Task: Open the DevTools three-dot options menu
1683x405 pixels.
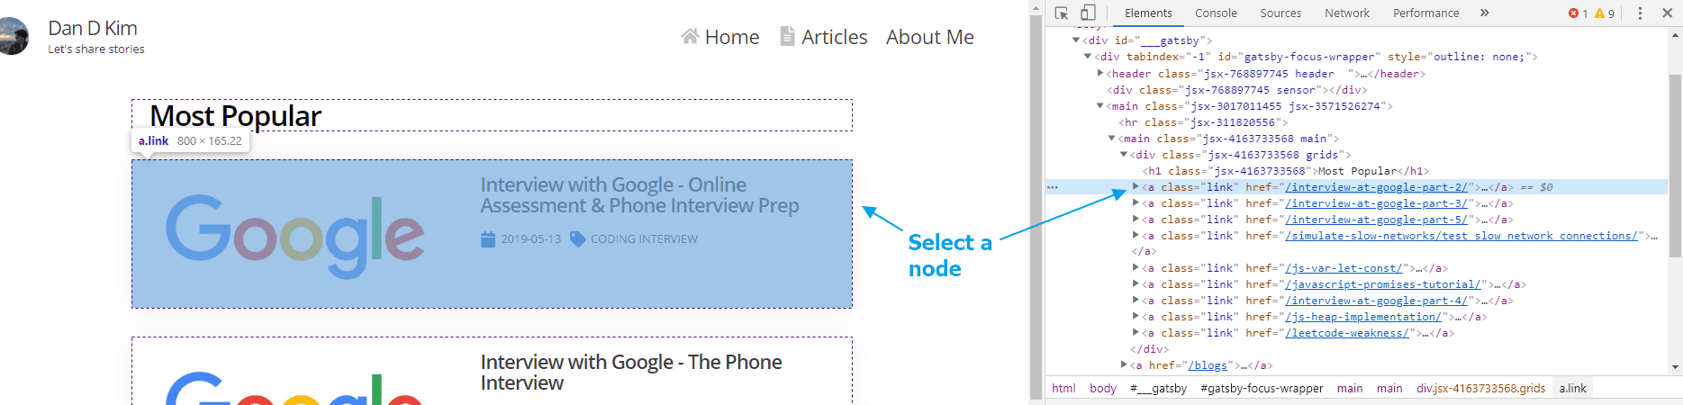Action: click(x=1640, y=13)
